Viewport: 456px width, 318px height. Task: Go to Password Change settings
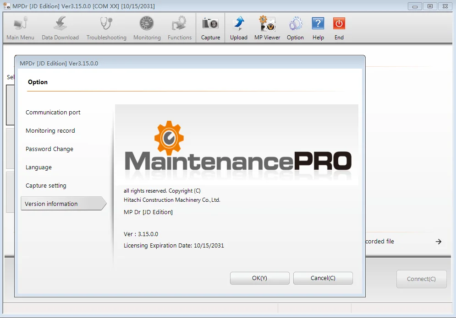[49, 149]
